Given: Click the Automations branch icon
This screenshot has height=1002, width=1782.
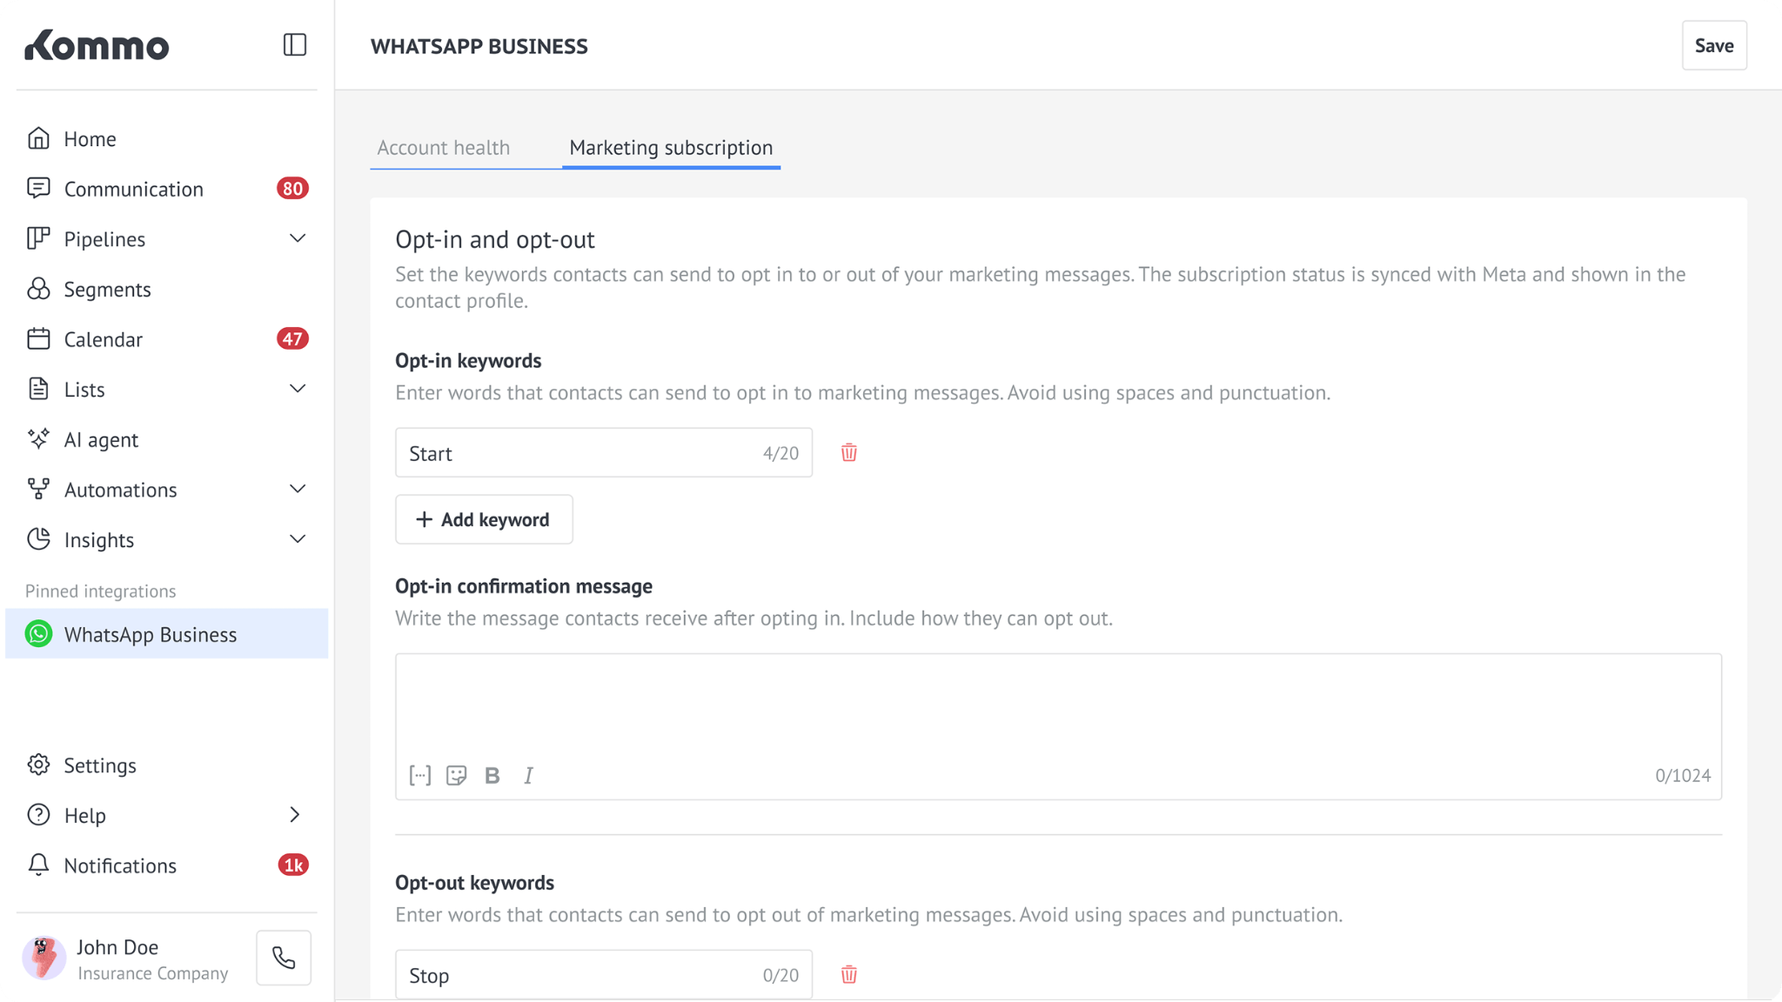Looking at the screenshot, I should tap(38, 489).
